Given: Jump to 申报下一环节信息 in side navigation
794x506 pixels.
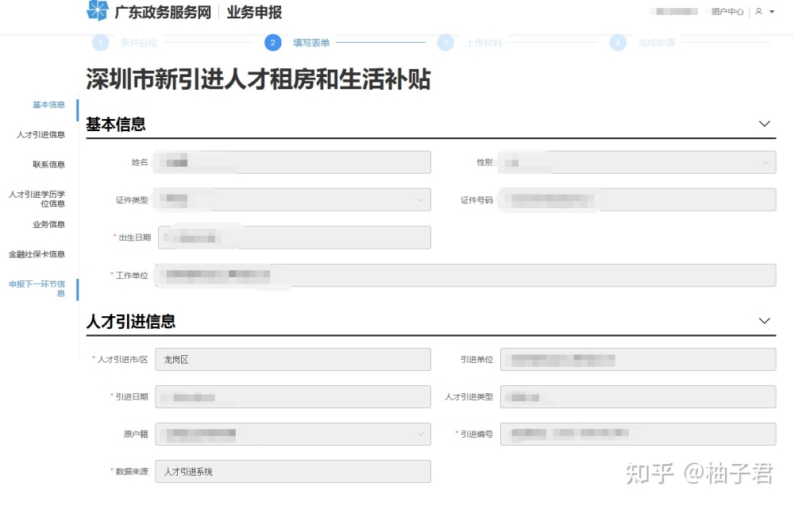Looking at the screenshot, I should point(37,288).
